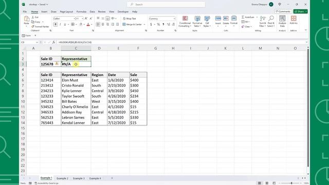Click the Orientation icon
329x185 pixels.
[x=113, y=18]
